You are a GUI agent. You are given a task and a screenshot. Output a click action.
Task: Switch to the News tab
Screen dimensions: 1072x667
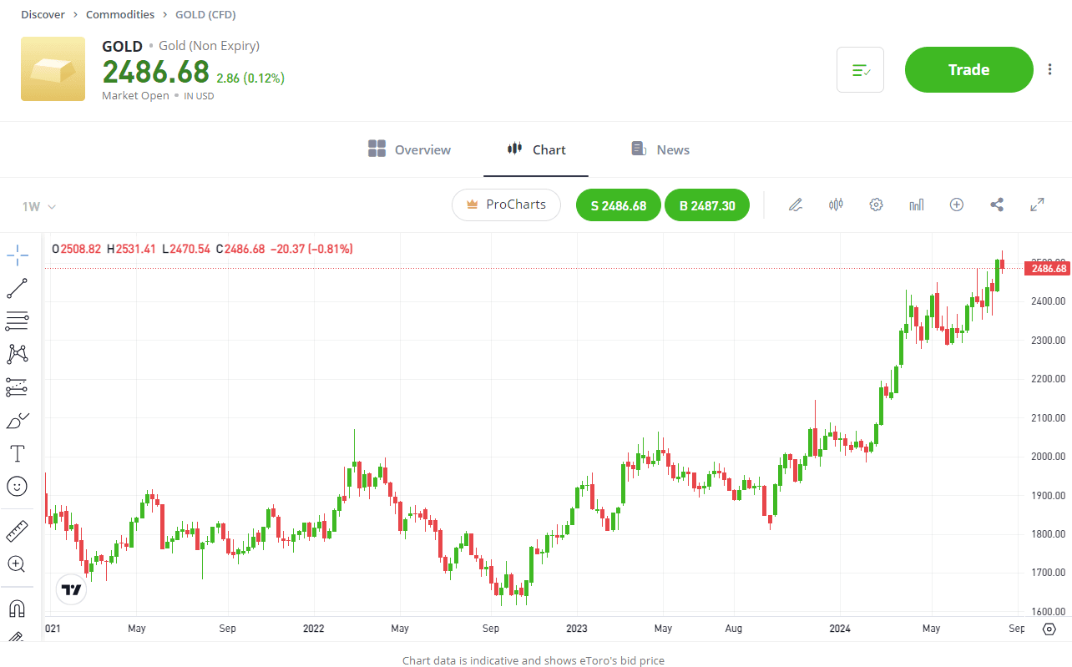[x=660, y=149]
